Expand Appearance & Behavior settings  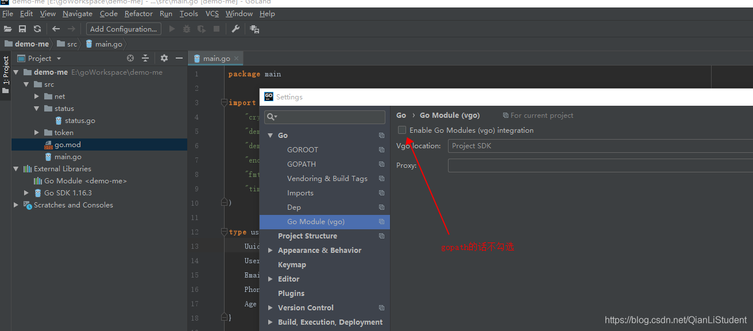point(271,251)
